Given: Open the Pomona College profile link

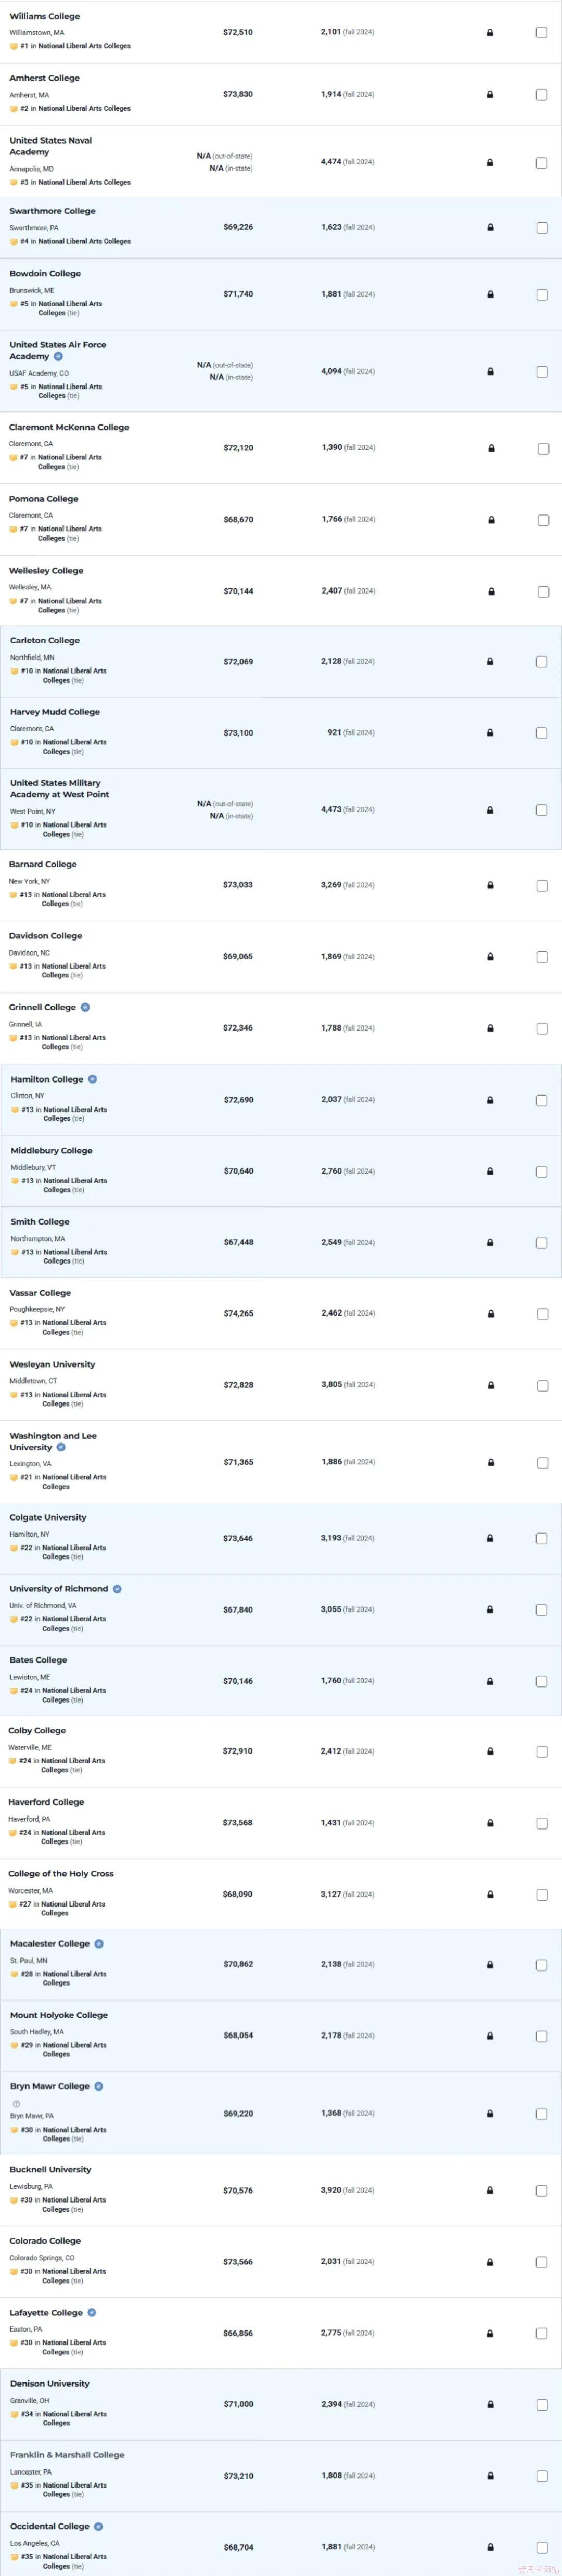Looking at the screenshot, I should 44,499.
